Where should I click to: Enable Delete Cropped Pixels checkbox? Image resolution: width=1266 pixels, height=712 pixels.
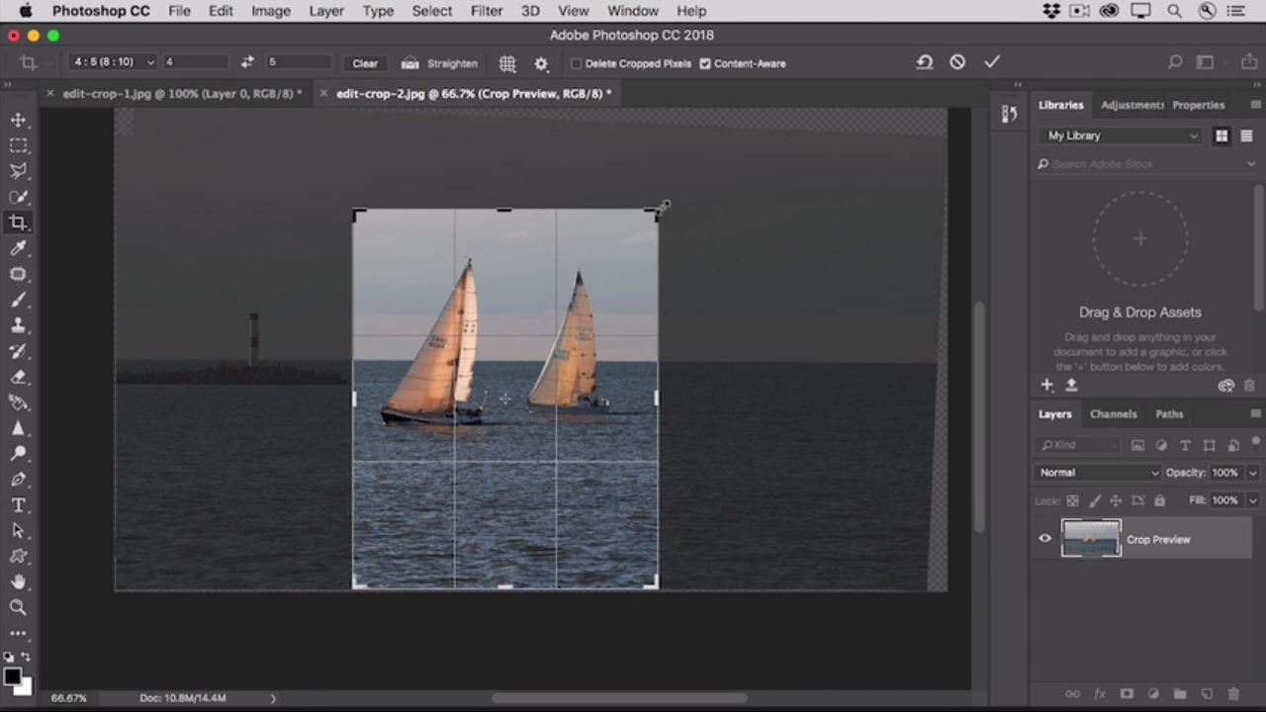pos(576,63)
